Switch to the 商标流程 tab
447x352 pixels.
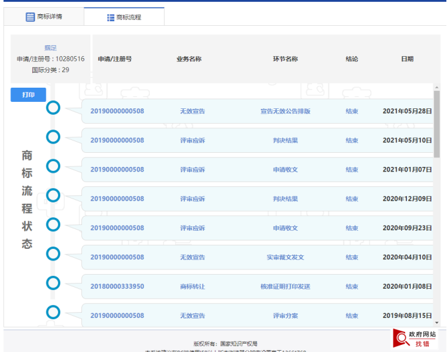pos(124,17)
